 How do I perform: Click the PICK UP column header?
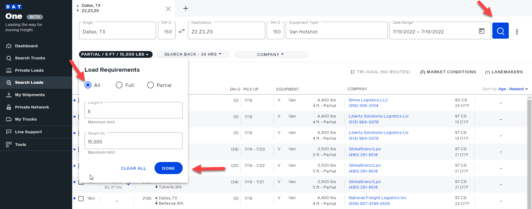pyautogui.click(x=251, y=89)
